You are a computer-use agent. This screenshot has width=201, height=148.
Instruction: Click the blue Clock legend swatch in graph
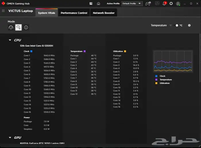tap(156, 76)
